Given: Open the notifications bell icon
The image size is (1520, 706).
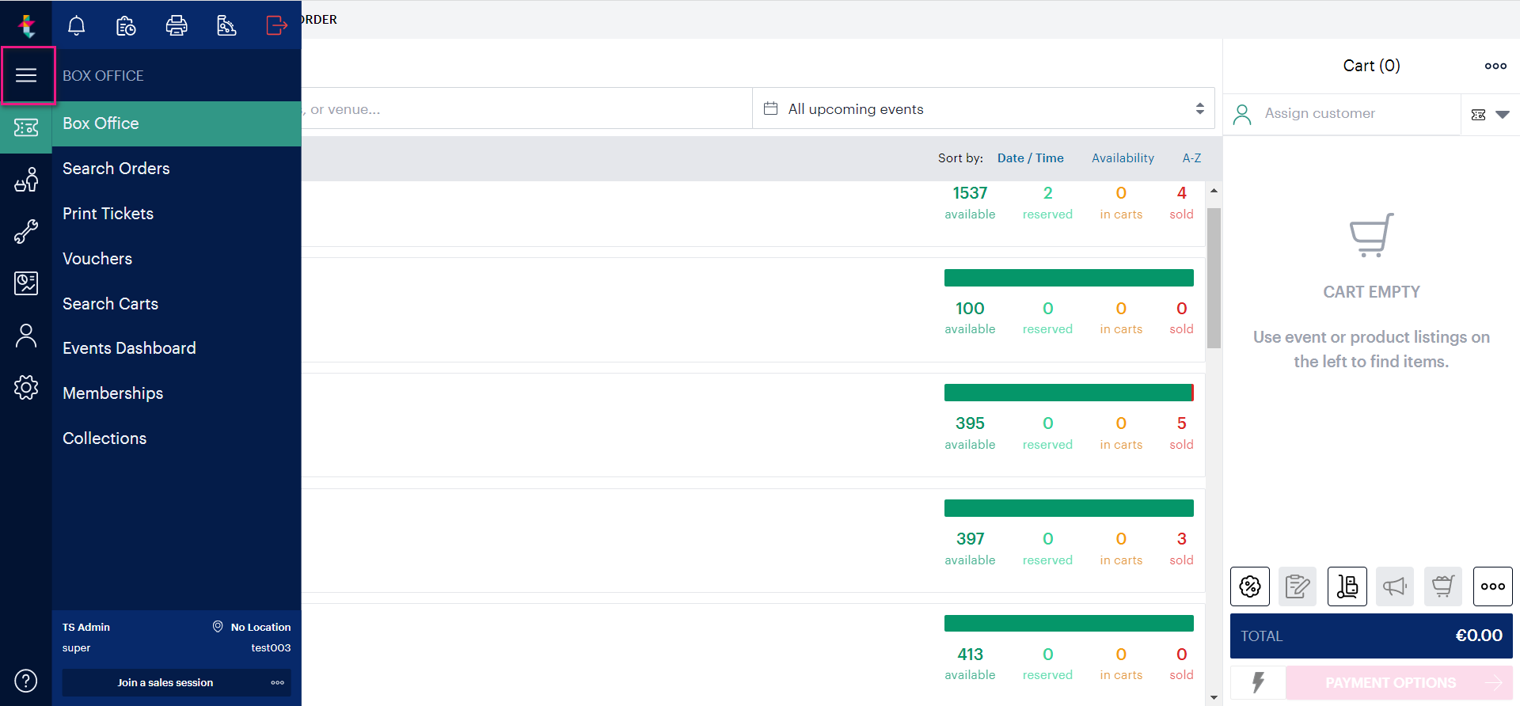Looking at the screenshot, I should pos(76,25).
